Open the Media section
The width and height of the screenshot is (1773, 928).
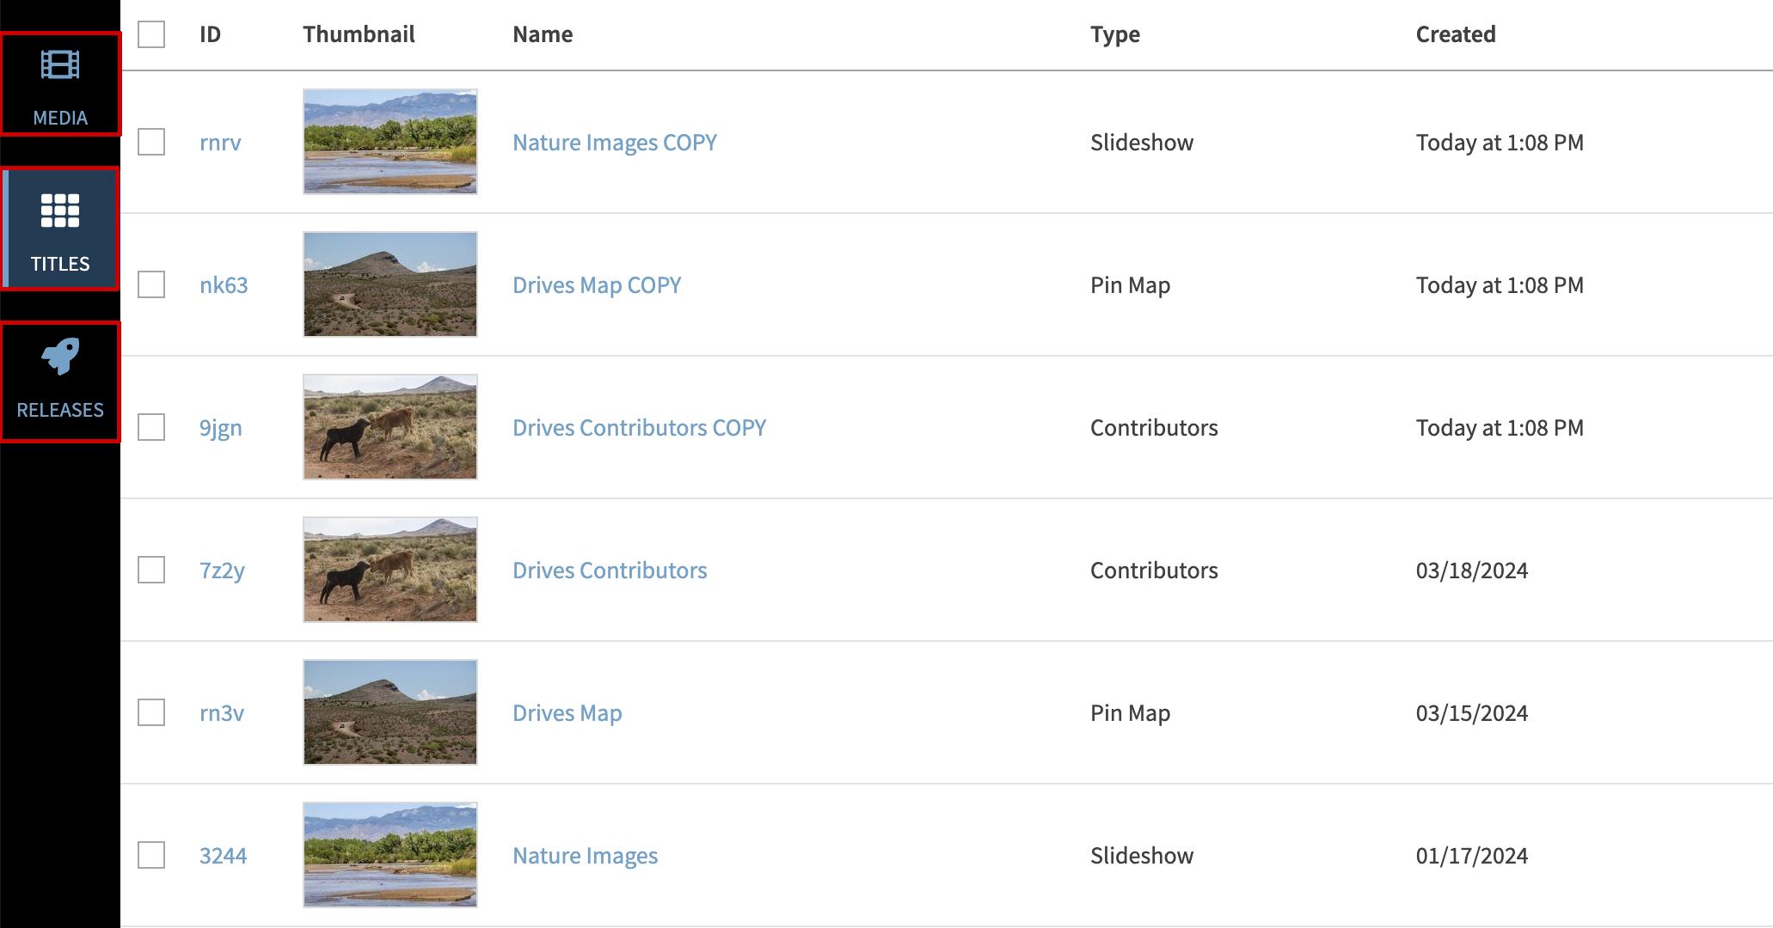point(60,83)
